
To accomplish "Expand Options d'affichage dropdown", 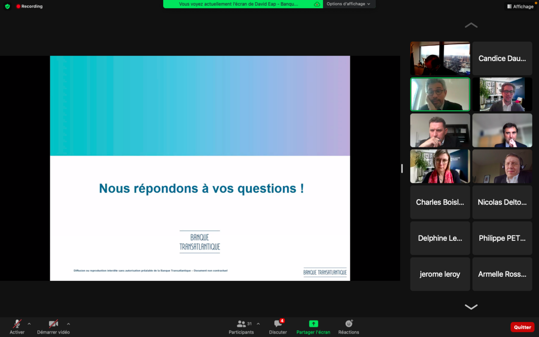I will click(x=349, y=4).
